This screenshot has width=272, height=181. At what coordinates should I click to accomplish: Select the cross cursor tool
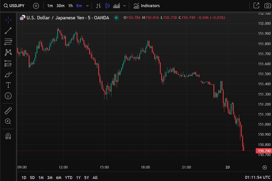[x=8, y=20]
